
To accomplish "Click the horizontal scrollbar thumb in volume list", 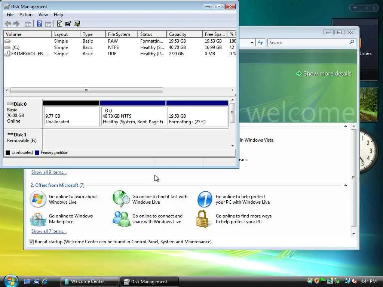I will pyautogui.click(x=87, y=90).
